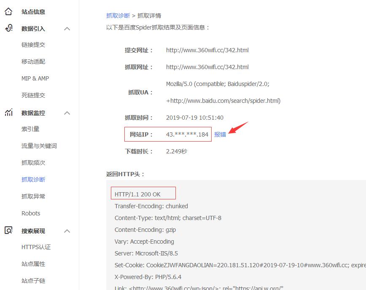Click the 站点信息 home icon
The image size is (366, 290).
[x=8, y=11]
